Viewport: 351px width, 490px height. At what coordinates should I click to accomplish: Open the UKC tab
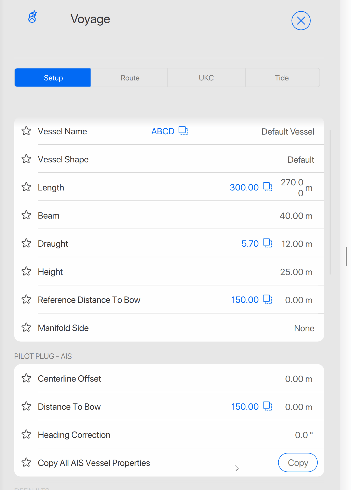point(206,78)
